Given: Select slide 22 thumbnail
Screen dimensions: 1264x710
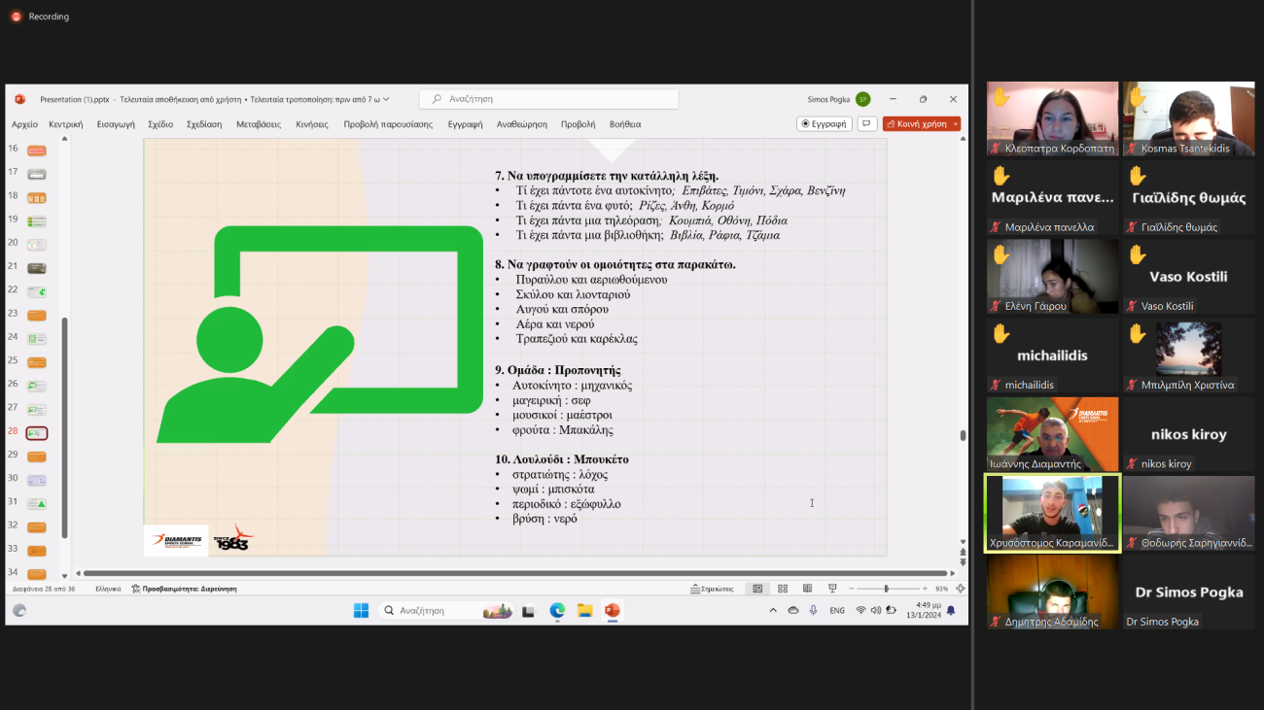Looking at the screenshot, I should 37,291.
